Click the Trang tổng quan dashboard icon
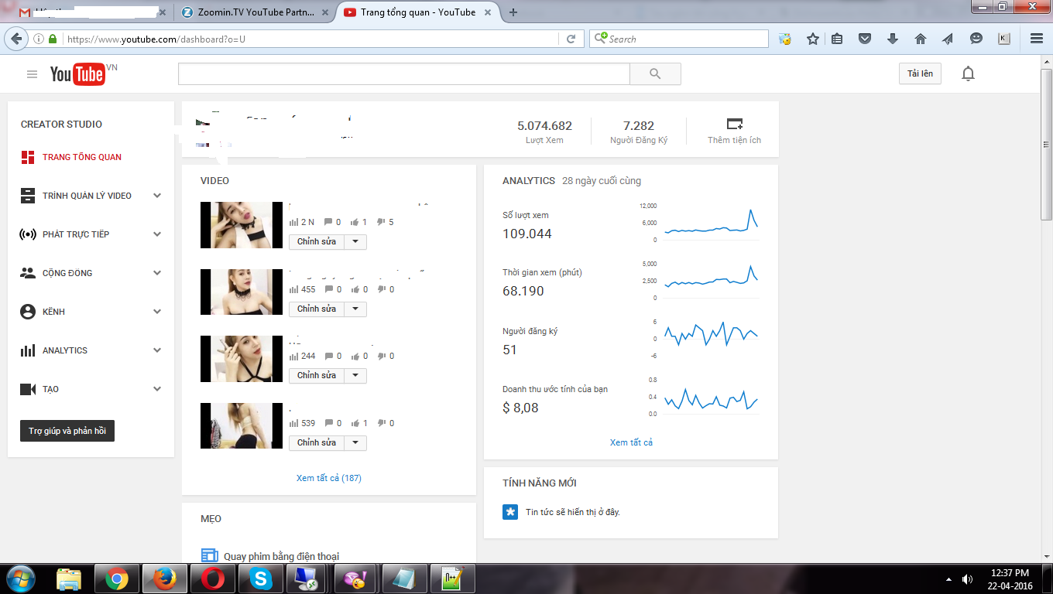 28,157
